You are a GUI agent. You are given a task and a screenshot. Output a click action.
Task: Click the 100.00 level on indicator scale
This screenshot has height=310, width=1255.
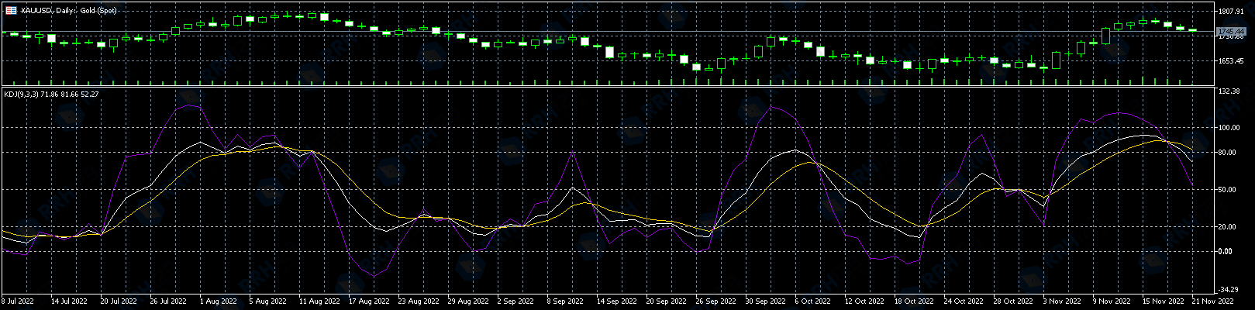point(1229,128)
